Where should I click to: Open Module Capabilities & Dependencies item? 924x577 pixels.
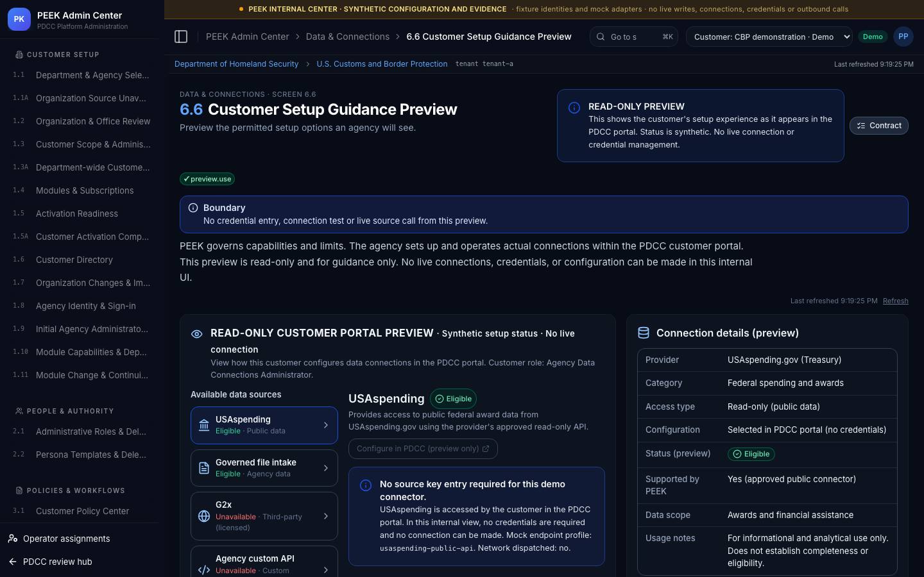[82, 352]
